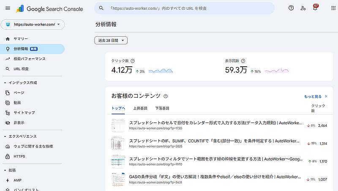The height and width of the screenshot is (191, 338).
Task: Collapse the 拡張 section
Action: pyautogui.click(x=5, y=170)
